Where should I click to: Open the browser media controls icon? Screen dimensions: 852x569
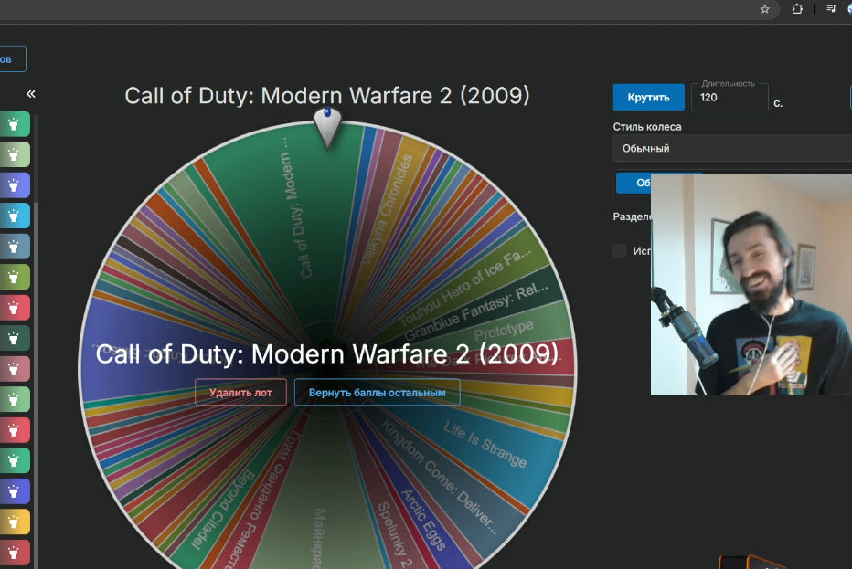coord(831,9)
